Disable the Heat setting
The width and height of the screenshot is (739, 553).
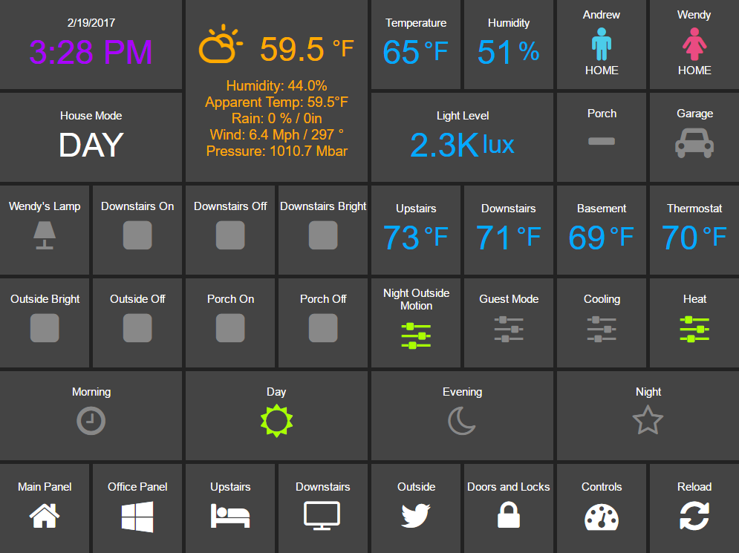[x=694, y=329]
